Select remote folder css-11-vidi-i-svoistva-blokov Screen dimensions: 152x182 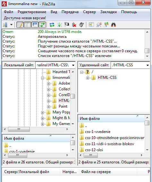[109, 144]
